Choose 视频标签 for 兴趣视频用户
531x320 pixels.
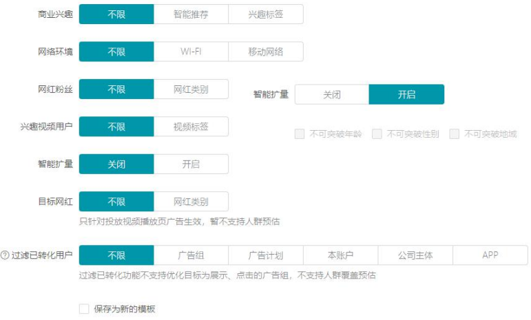pyautogui.click(x=191, y=127)
